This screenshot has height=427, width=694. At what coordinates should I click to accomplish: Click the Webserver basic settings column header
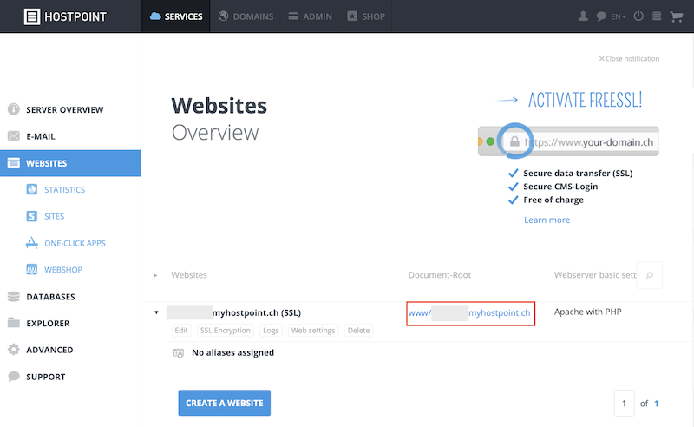[595, 275]
